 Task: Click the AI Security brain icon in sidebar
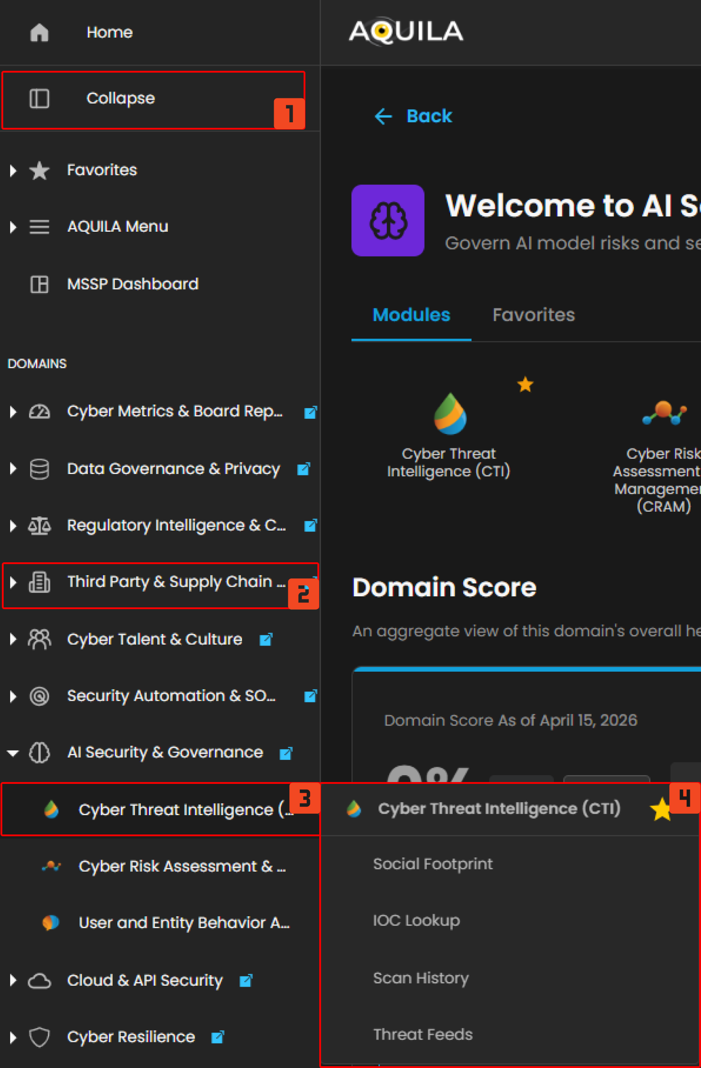pos(39,753)
